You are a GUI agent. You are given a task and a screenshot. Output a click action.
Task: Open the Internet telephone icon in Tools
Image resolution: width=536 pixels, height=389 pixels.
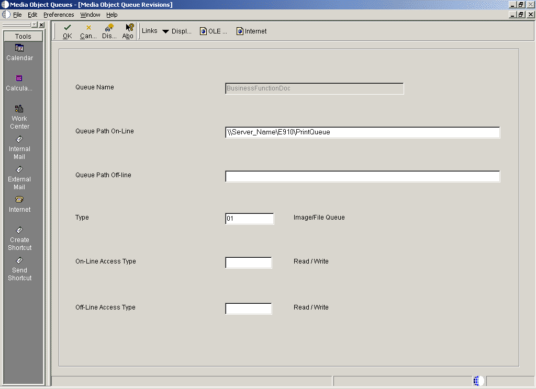(19, 199)
